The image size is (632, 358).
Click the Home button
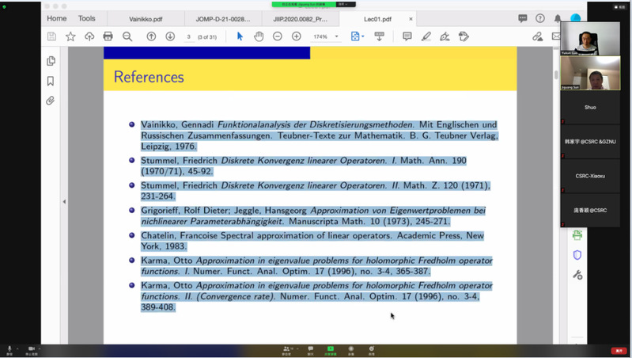pos(57,18)
